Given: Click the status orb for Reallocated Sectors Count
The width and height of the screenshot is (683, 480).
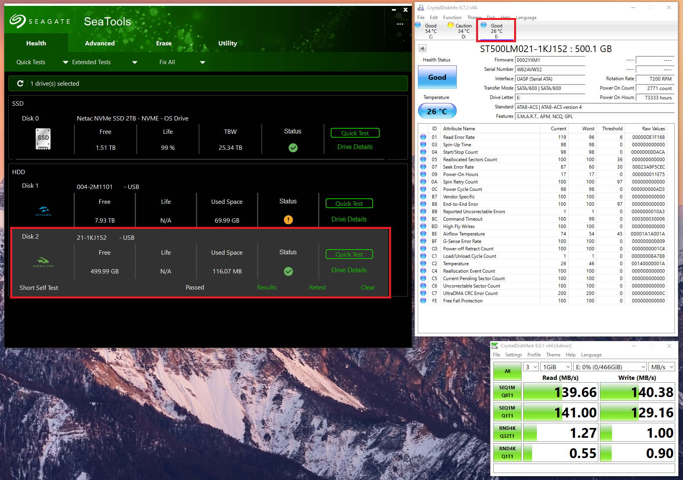Looking at the screenshot, I should 423,159.
